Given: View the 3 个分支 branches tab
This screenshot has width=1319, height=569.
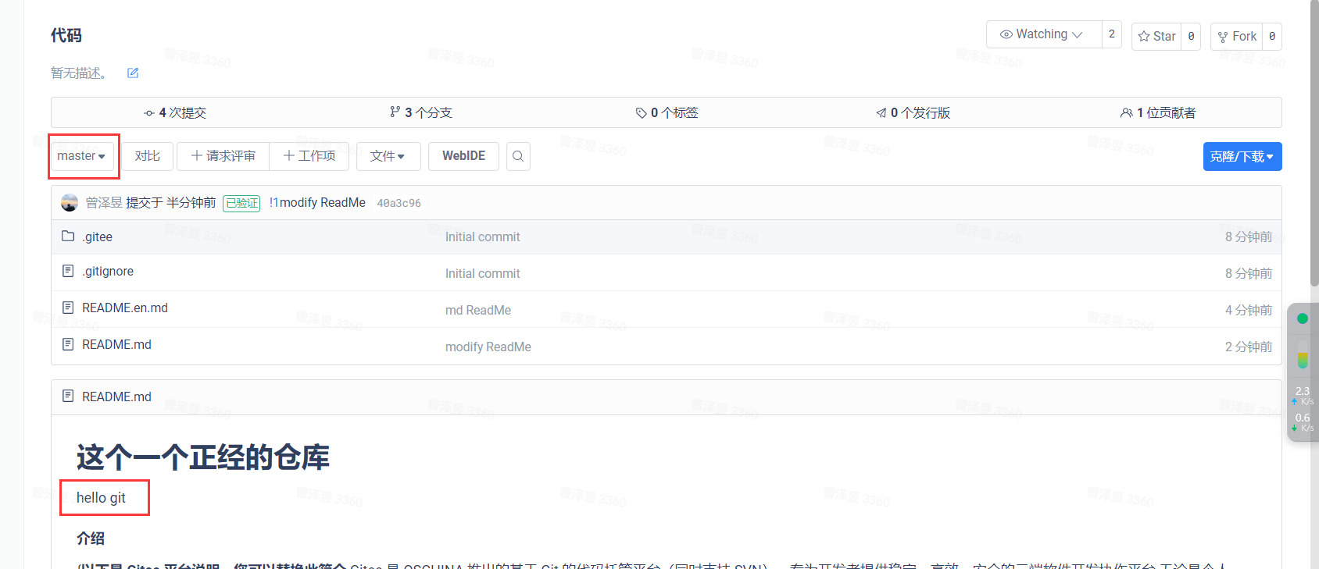Looking at the screenshot, I should pos(421,112).
